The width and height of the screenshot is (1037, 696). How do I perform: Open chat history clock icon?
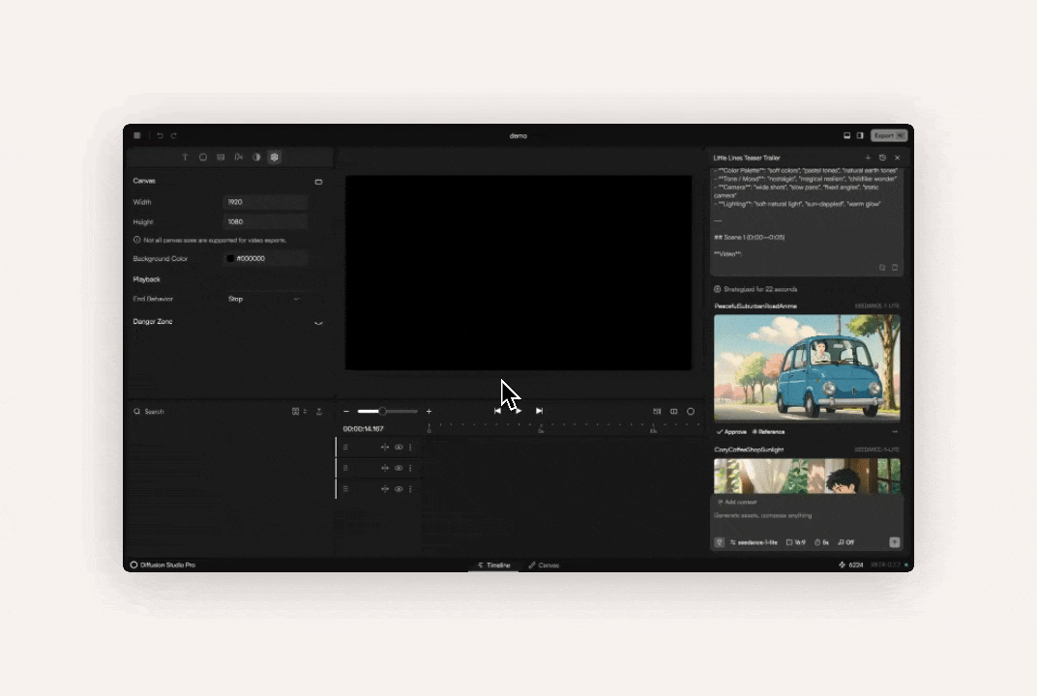click(x=882, y=158)
